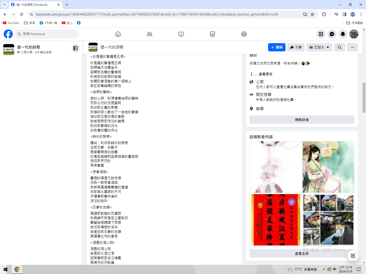This screenshot has height=274, width=366.
Task: Open Facebook Home feed icon
Action: point(118,34)
